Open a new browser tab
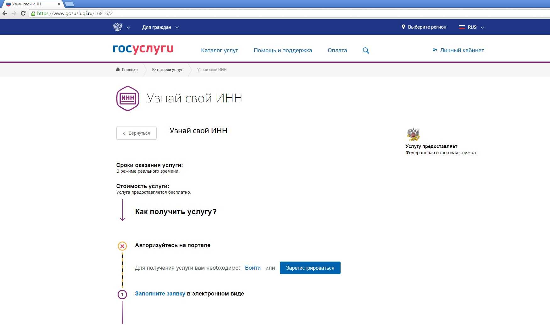Image resolution: width=550 pixels, height=325 pixels. click(69, 4)
